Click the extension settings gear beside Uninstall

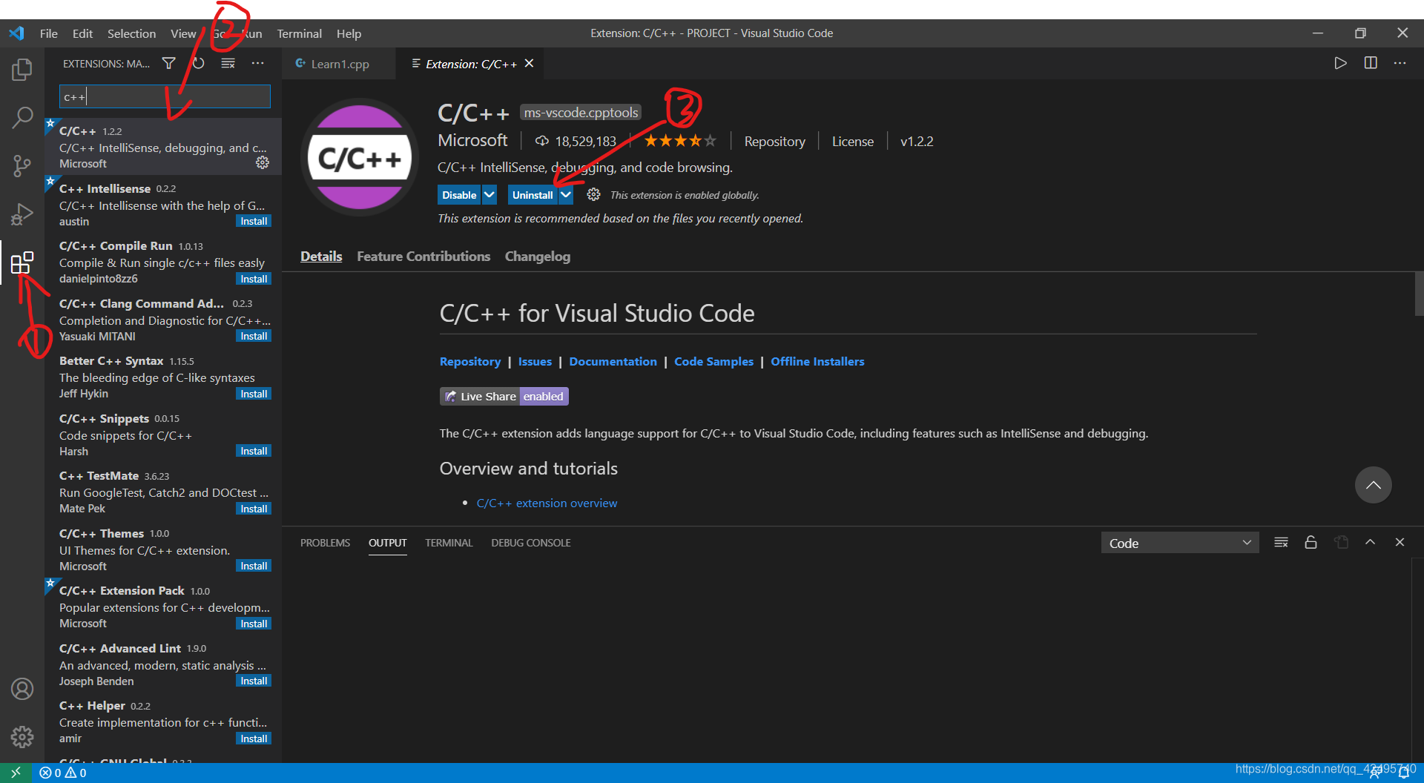tap(593, 194)
